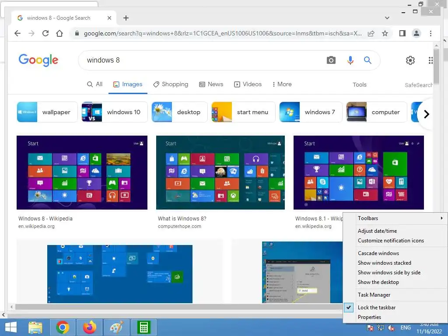Filter by computer chip
Screen dimensions: 448x336
377,112
